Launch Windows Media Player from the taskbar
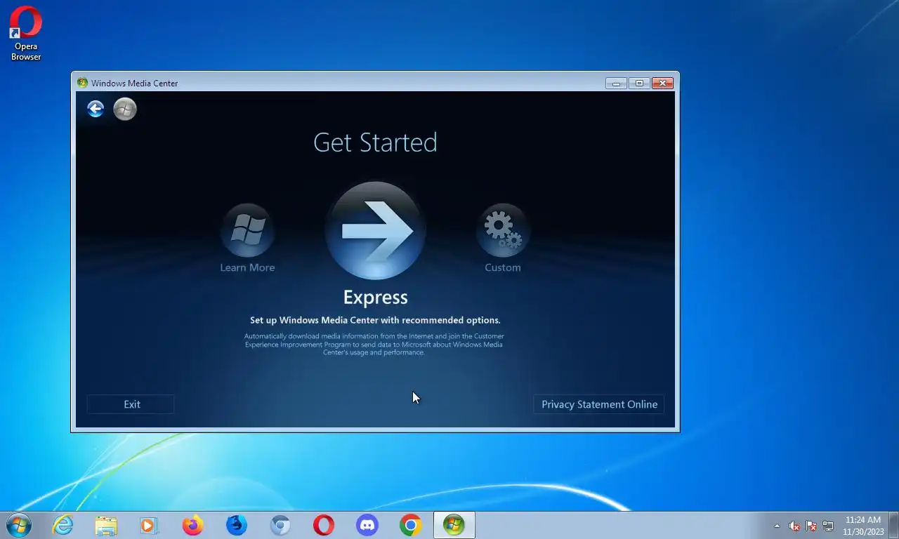The width and height of the screenshot is (899, 539). (149, 525)
